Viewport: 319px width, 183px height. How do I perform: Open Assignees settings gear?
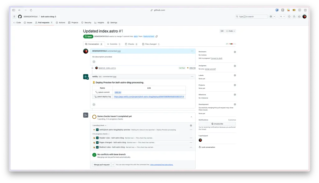pos(235,66)
